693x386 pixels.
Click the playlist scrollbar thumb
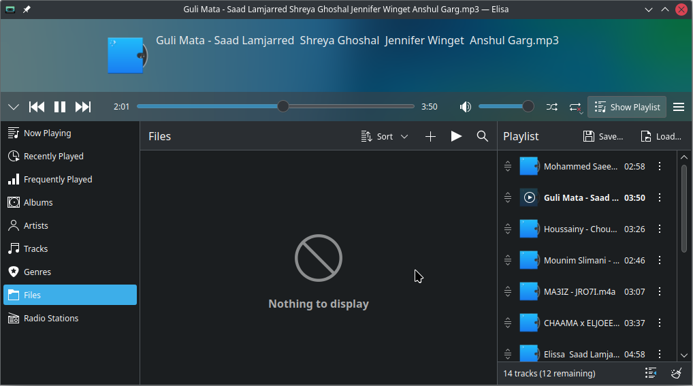pyautogui.click(x=684, y=208)
